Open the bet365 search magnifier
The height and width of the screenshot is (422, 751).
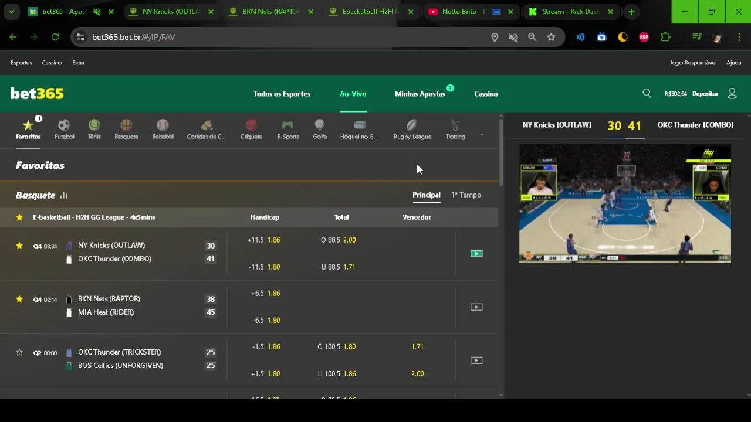pyautogui.click(x=647, y=93)
